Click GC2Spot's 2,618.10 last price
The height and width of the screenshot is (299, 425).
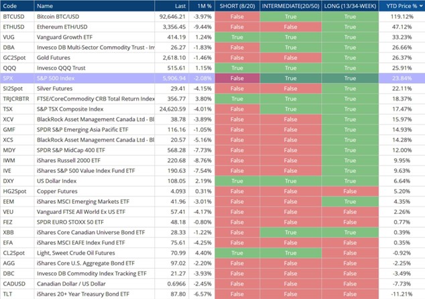coord(172,58)
